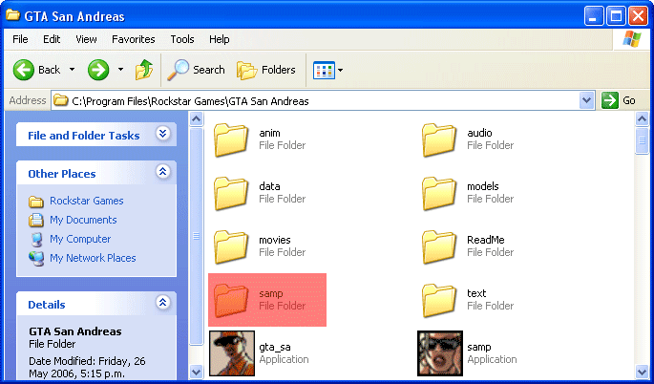Click the green Forward arrow button
Screen dimensions: 654x384
pos(98,70)
